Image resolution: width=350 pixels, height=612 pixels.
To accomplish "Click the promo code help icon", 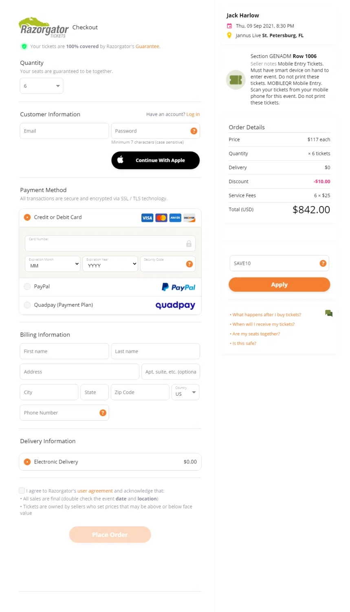I will coord(323,263).
